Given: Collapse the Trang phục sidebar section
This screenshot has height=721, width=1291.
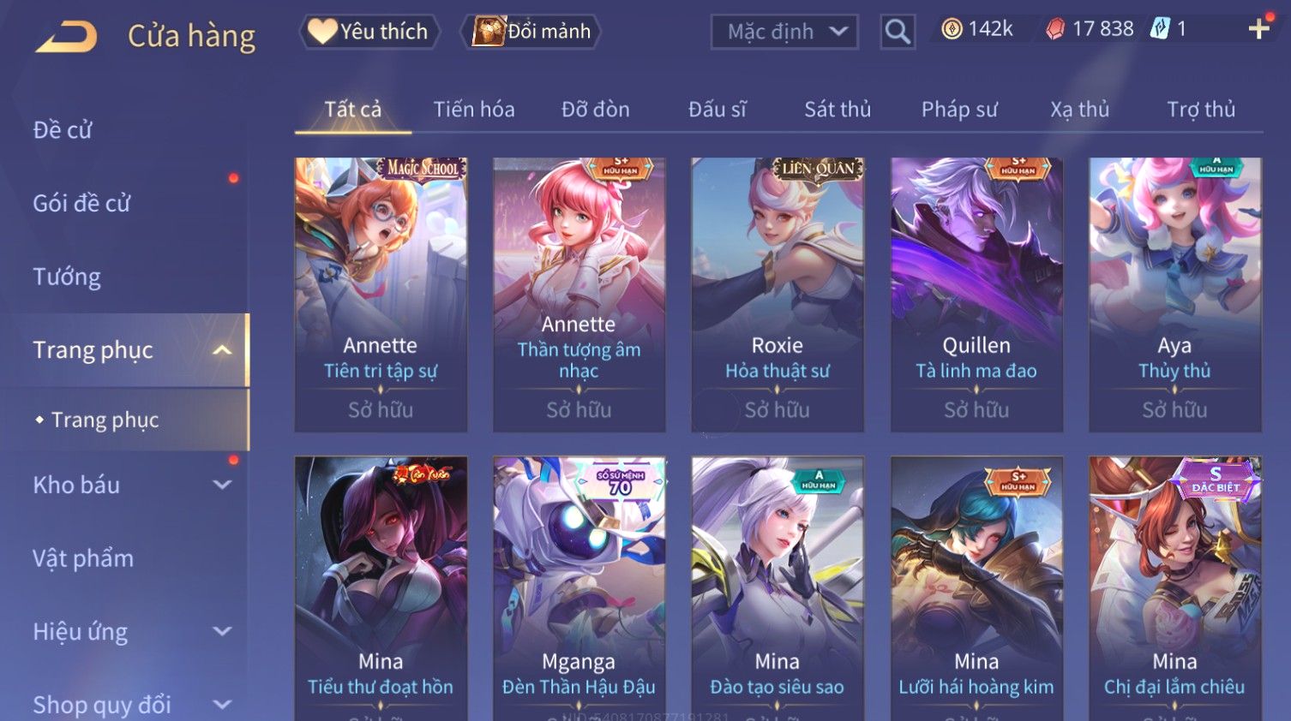Looking at the screenshot, I should [222, 350].
